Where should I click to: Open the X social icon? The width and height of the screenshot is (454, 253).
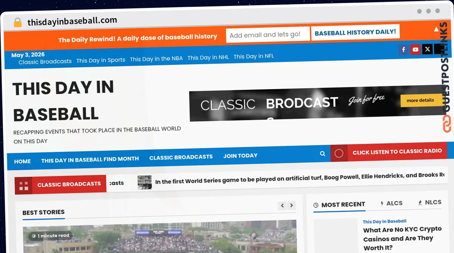point(427,49)
